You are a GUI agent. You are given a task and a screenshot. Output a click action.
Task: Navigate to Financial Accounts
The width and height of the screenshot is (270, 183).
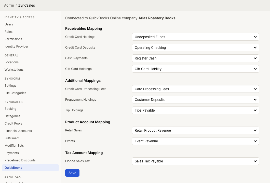[18, 131]
